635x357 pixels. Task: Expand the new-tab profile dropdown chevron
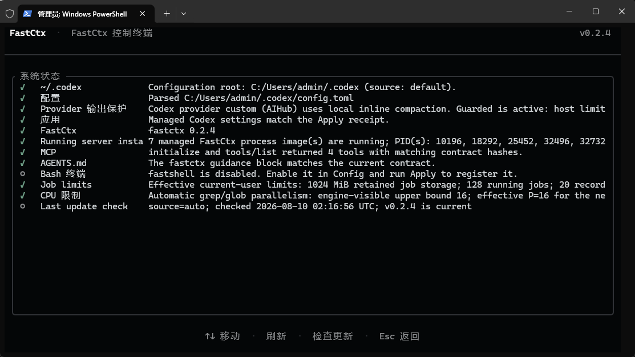(x=184, y=13)
